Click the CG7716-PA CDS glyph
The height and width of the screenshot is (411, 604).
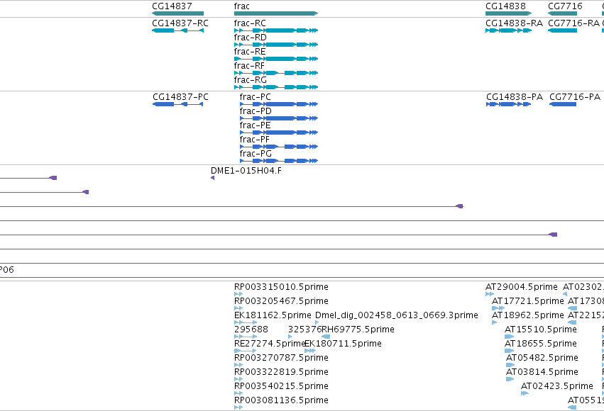563,104
